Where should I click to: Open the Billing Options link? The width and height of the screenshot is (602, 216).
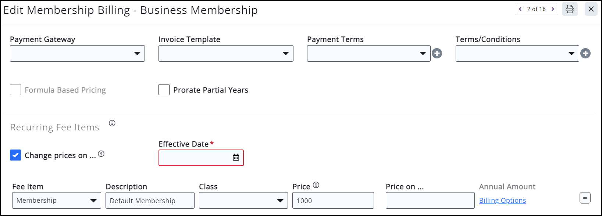[502, 201]
